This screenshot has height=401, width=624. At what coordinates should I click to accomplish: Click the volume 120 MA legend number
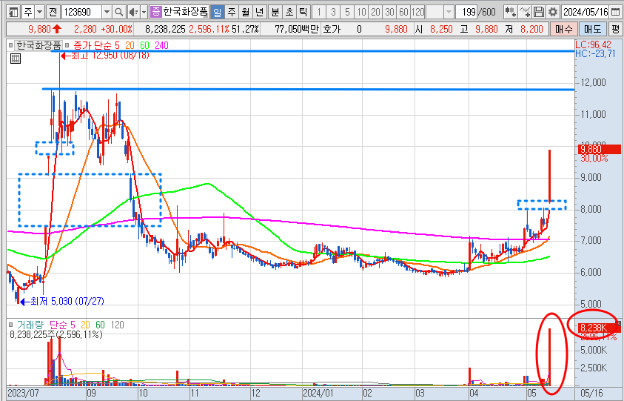(x=117, y=325)
